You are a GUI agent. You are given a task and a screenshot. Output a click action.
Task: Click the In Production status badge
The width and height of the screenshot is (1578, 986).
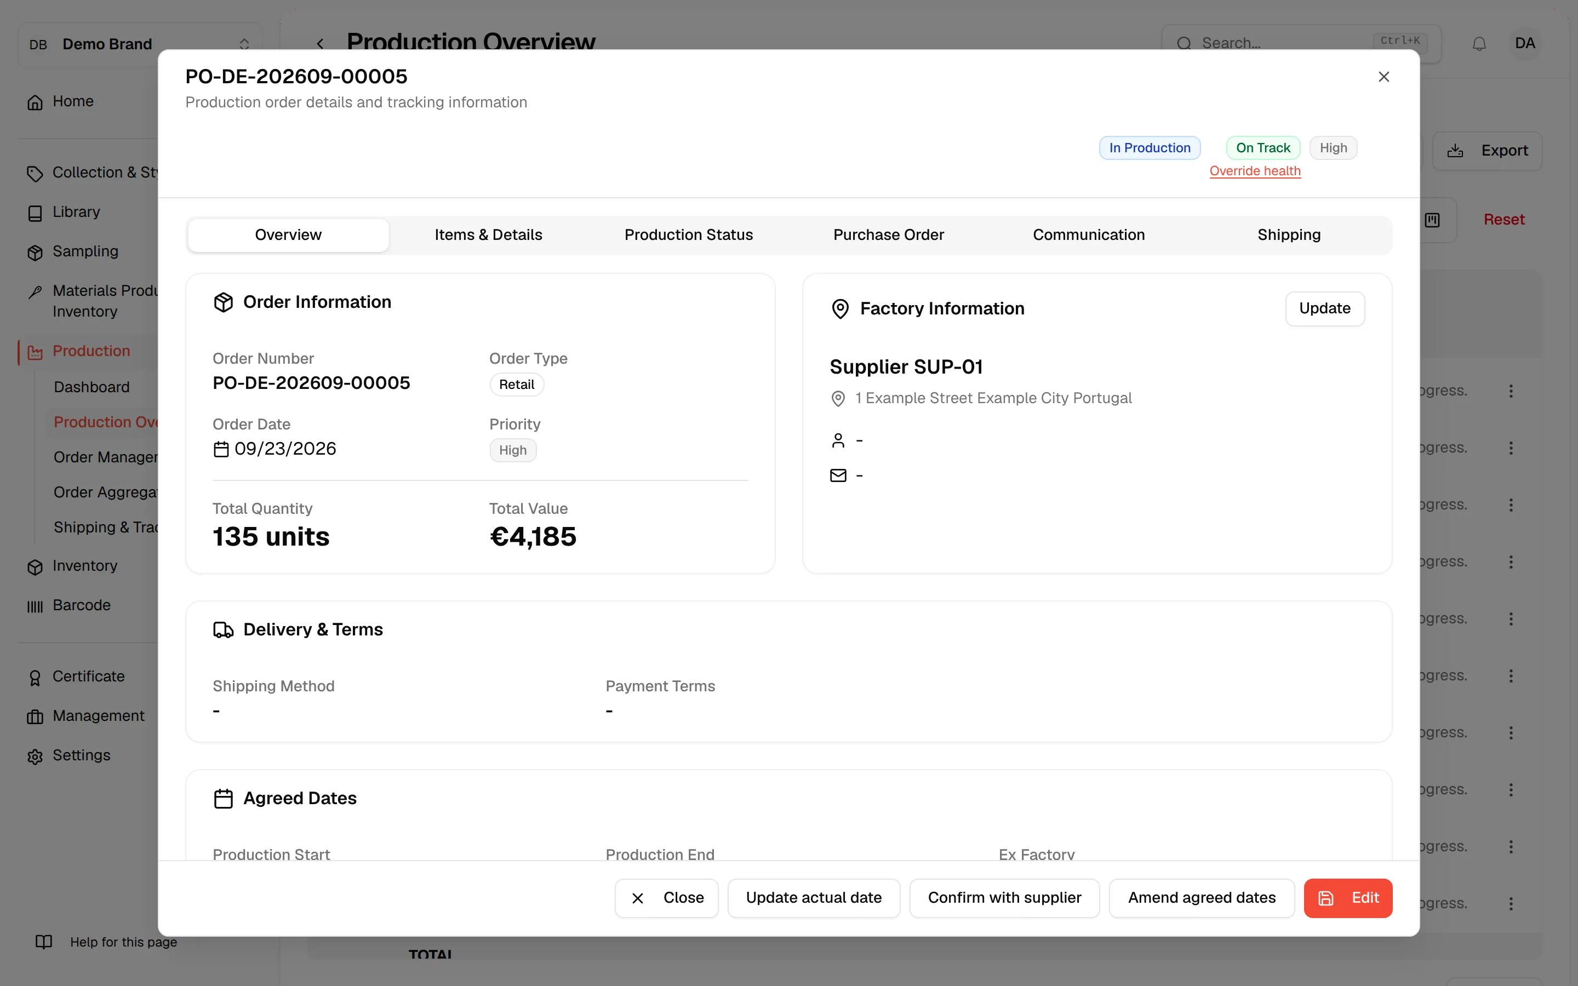[x=1150, y=148]
